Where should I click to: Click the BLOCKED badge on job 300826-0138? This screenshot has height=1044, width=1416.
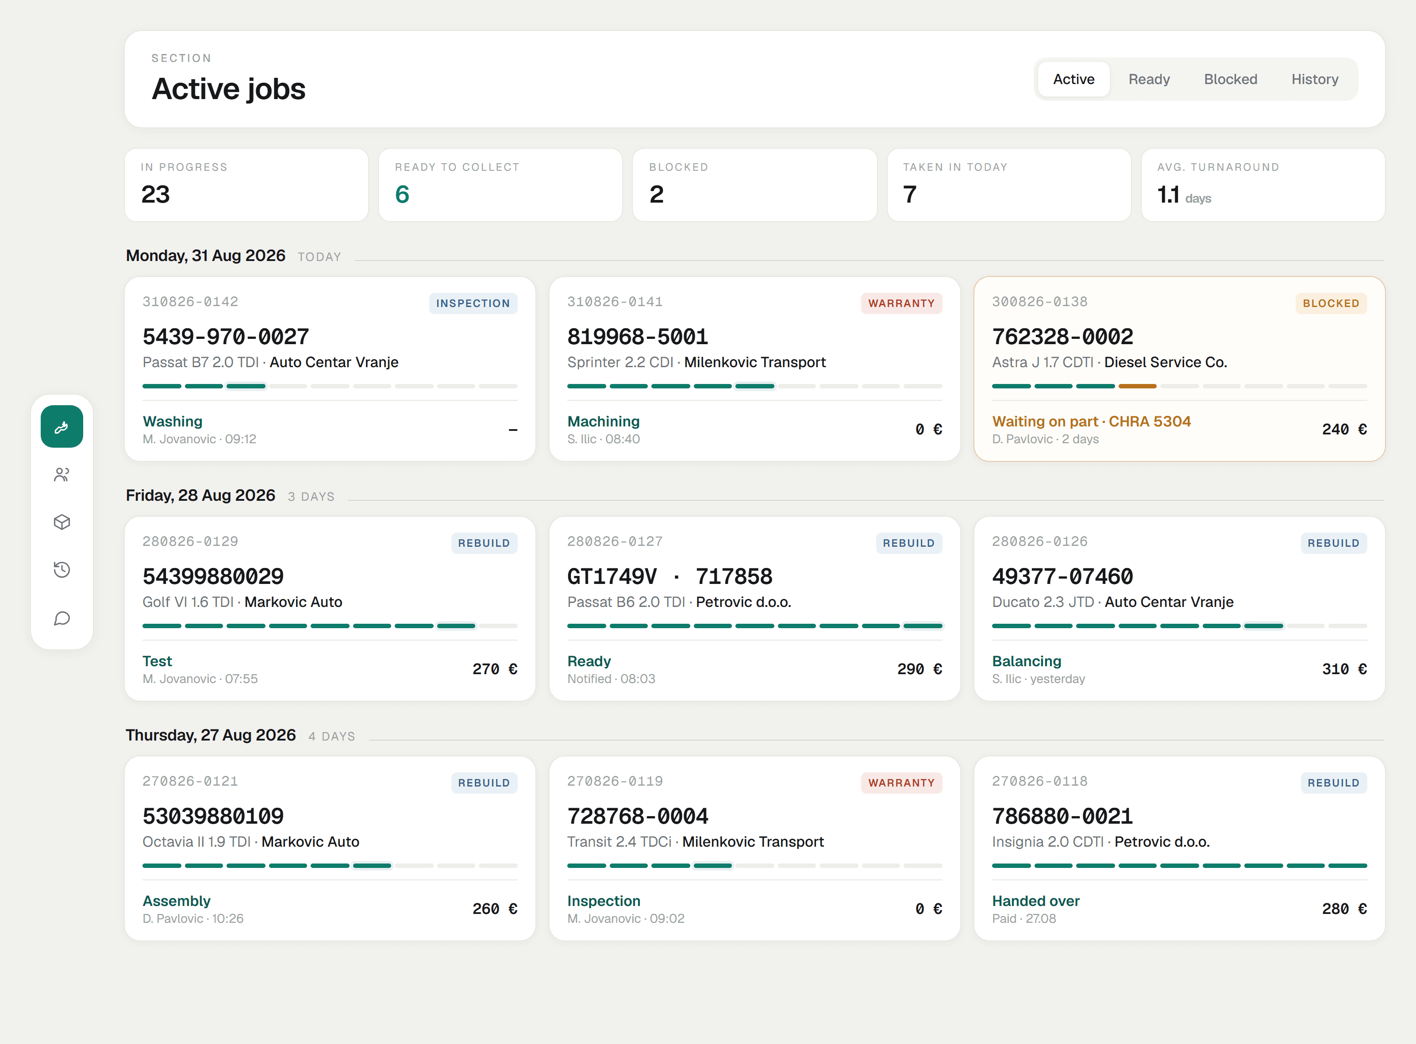1331,303
